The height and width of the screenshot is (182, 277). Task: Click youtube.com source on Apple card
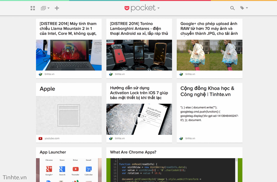point(52,139)
